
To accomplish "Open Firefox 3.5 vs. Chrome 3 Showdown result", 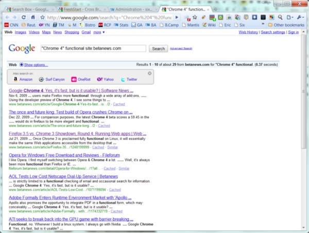I will (x=77, y=134).
